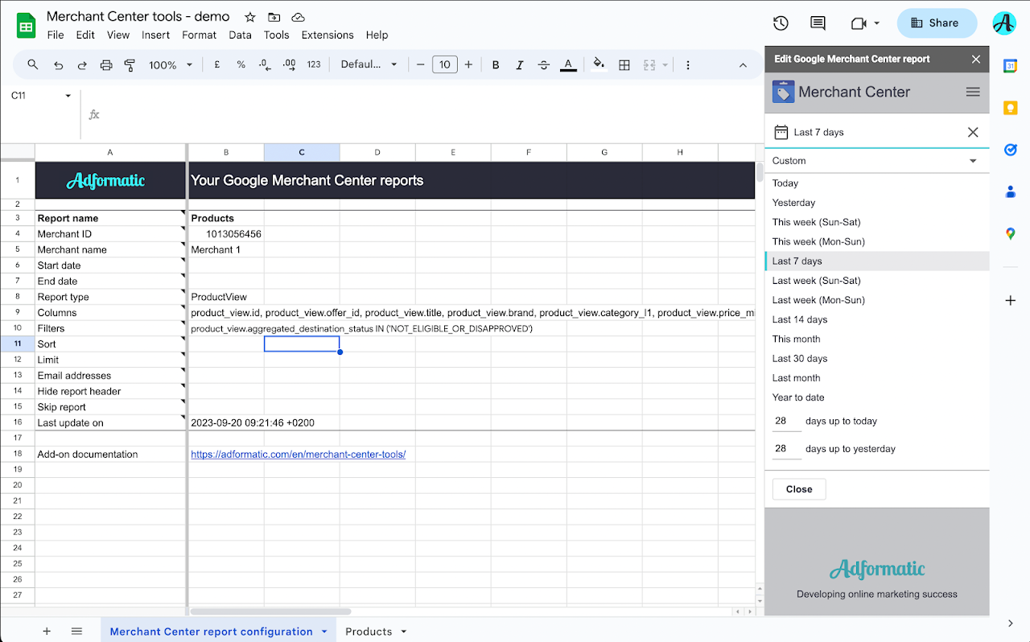This screenshot has width=1030, height=642.
Task: Click the get add-ons plus icon
Action: [1010, 300]
